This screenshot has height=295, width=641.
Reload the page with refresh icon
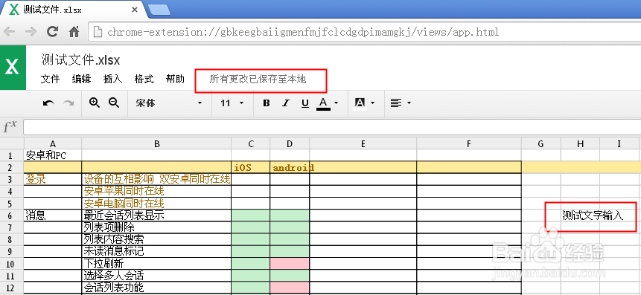coord(52,32)
